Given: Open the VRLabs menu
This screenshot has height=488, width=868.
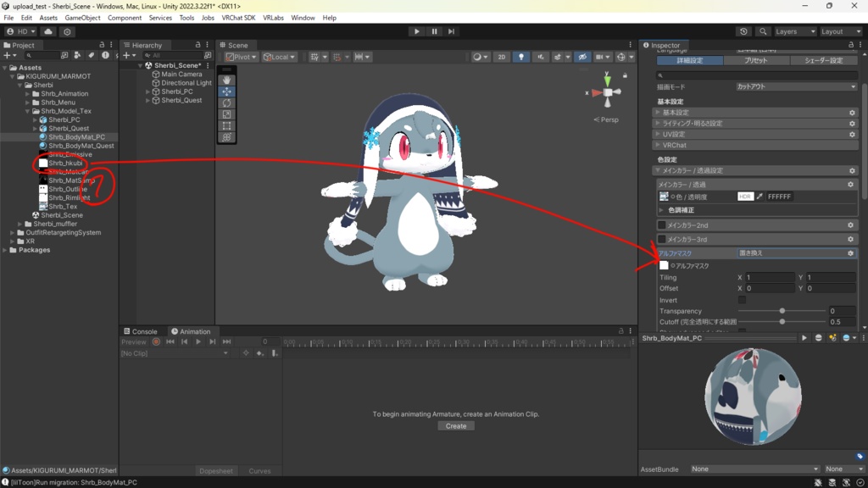Looking at the screenshot, I should coord(274,18).
